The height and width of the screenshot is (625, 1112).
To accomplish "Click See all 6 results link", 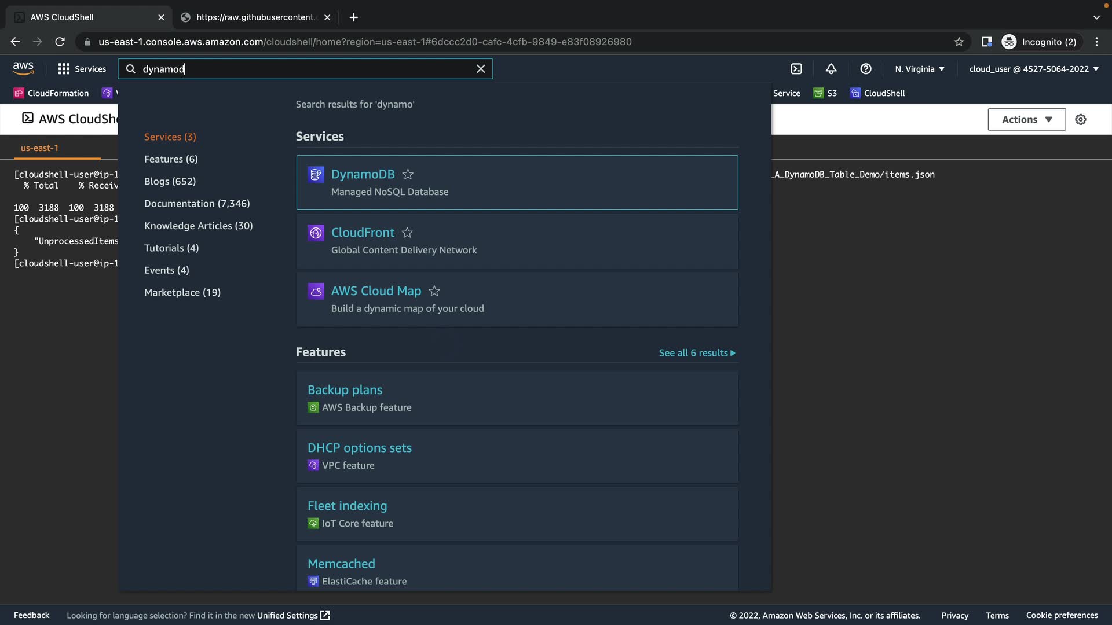I will coord(697,353).
